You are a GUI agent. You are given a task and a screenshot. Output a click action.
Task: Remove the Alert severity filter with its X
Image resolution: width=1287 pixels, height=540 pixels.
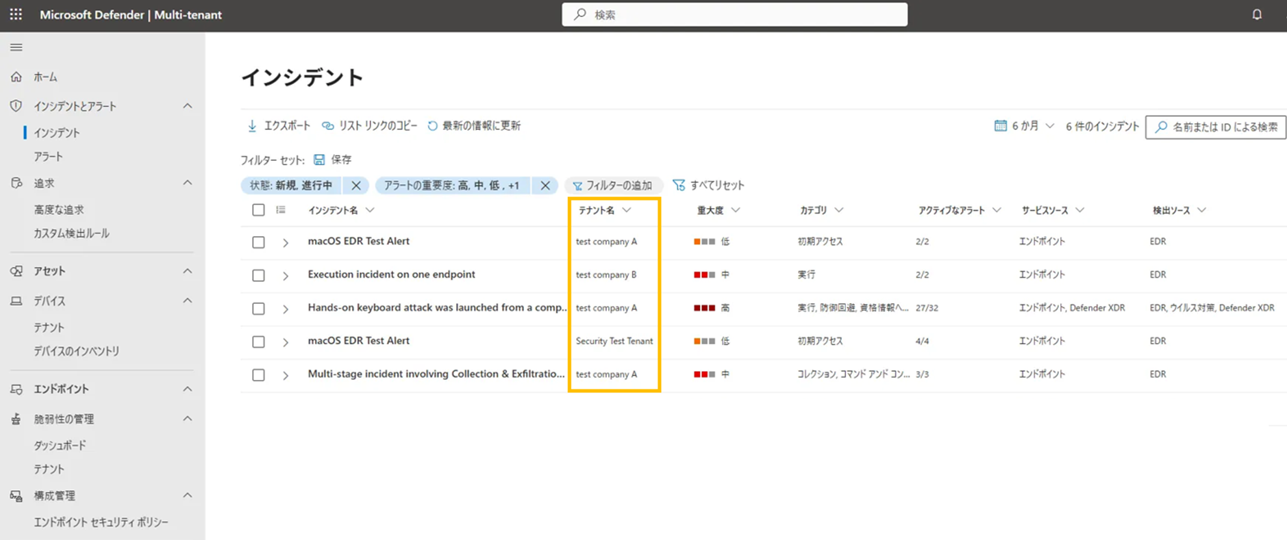tap(545, 185)
